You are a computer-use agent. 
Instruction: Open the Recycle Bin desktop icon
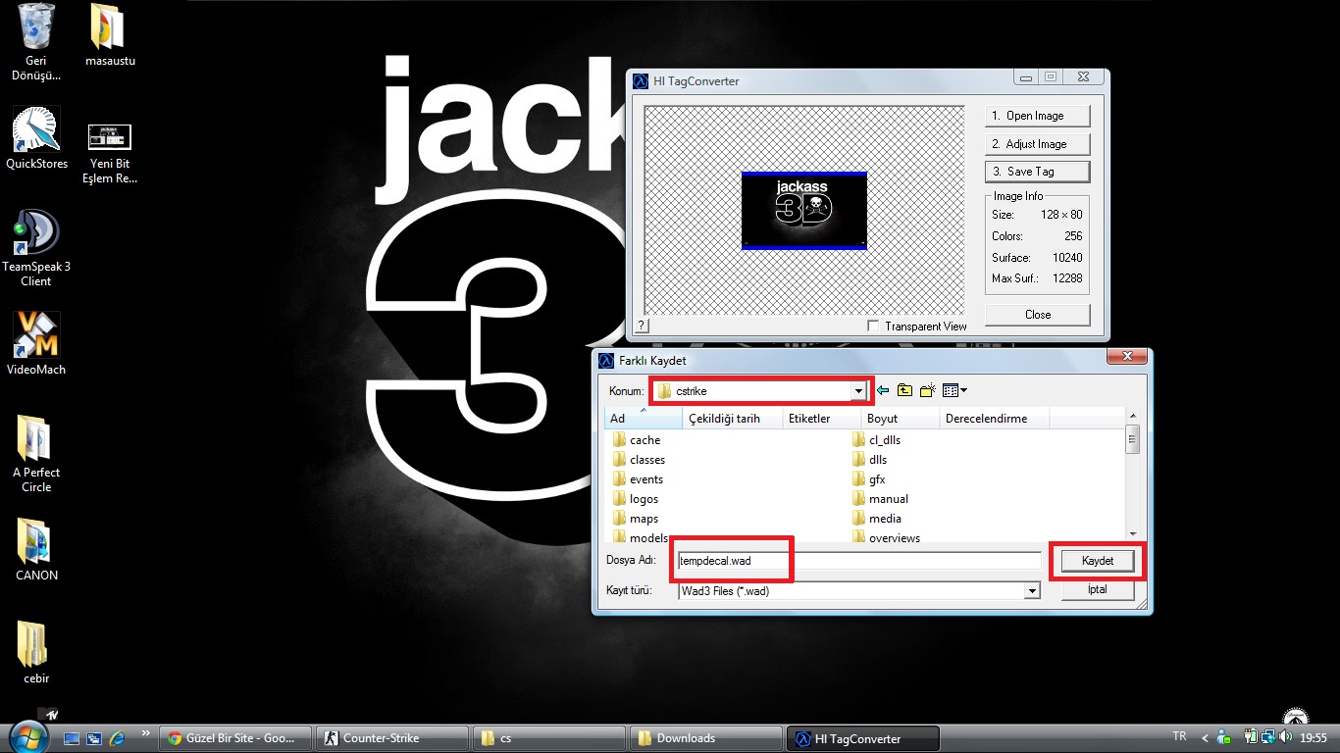pyautogui.click(x=36, y=42)
